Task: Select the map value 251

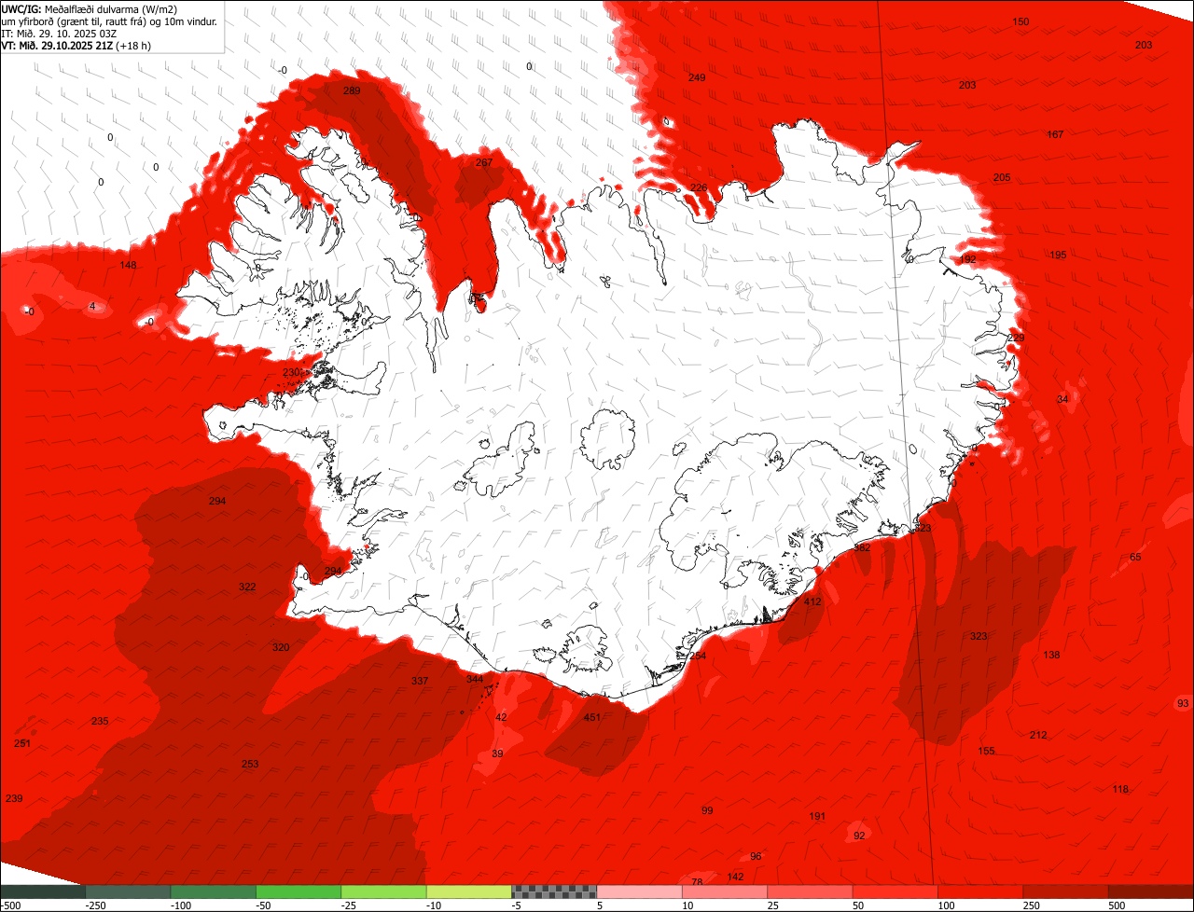Action: click(22, 743)
